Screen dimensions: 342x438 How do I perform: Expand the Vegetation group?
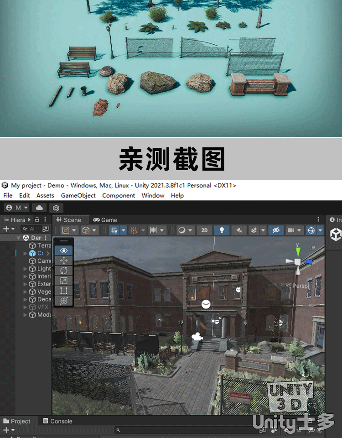pos(25,292)
